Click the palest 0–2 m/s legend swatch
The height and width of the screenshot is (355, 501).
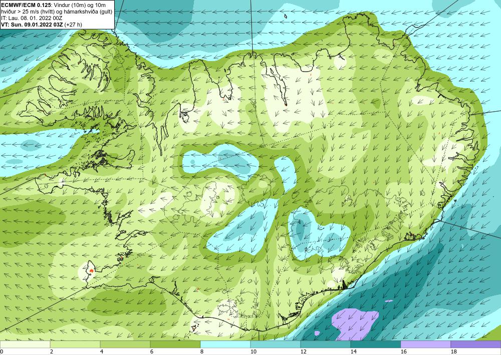[x=25, y=344]
